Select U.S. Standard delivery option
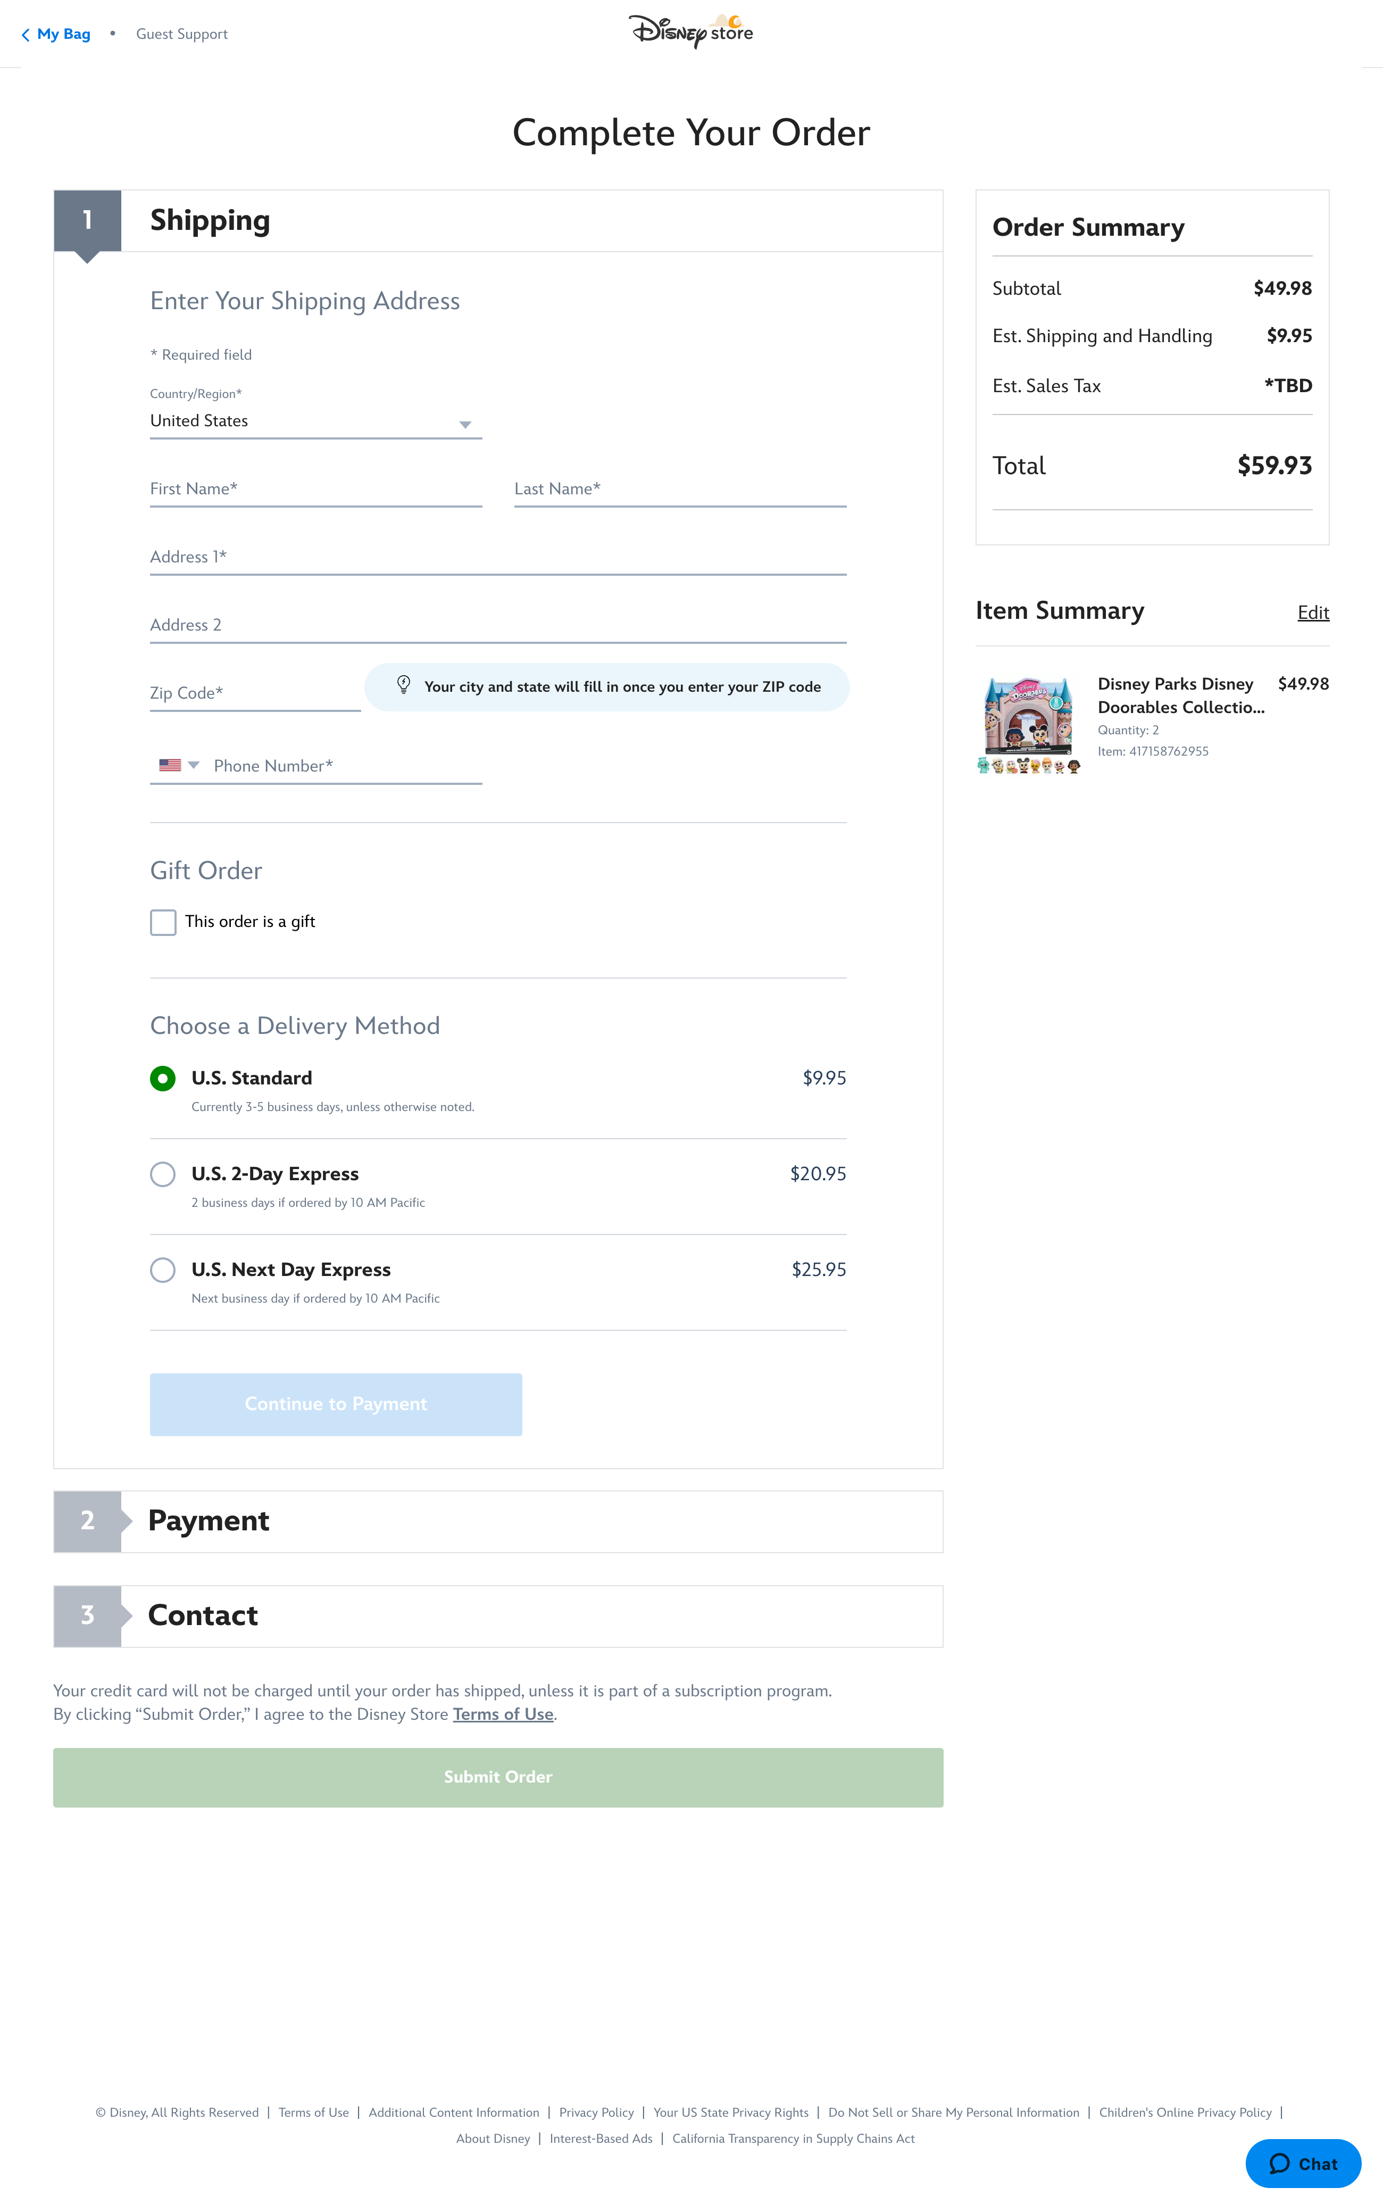 click(163, 1079)
